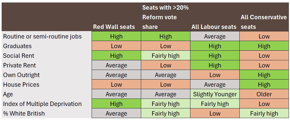
Task: Select Labour seats' Low cell for White British
Action: click(215, 113)
